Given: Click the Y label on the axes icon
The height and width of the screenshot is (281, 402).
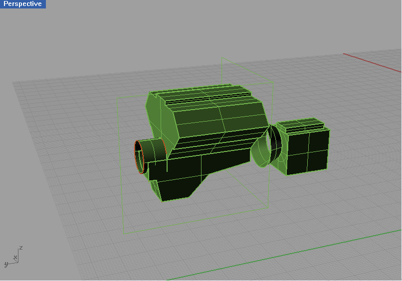Looking at the screenshot, I should (6, 264).
